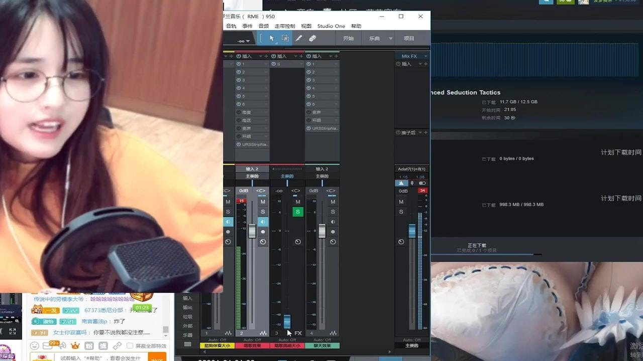Open the Studio One menu
The image size is (643, 361).
pyautogui.click(x=331, y=26)
